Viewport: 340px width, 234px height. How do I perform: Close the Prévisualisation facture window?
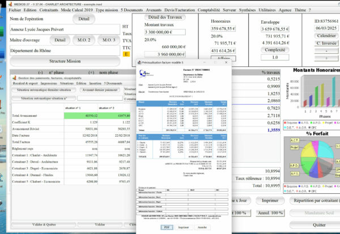click(x=226, y=62)
